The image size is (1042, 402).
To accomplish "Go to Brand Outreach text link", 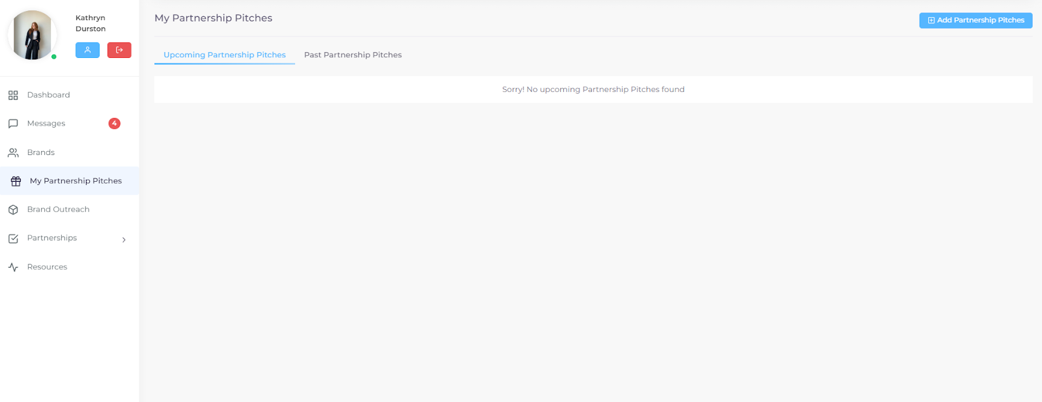I will (x=58, y=209).
